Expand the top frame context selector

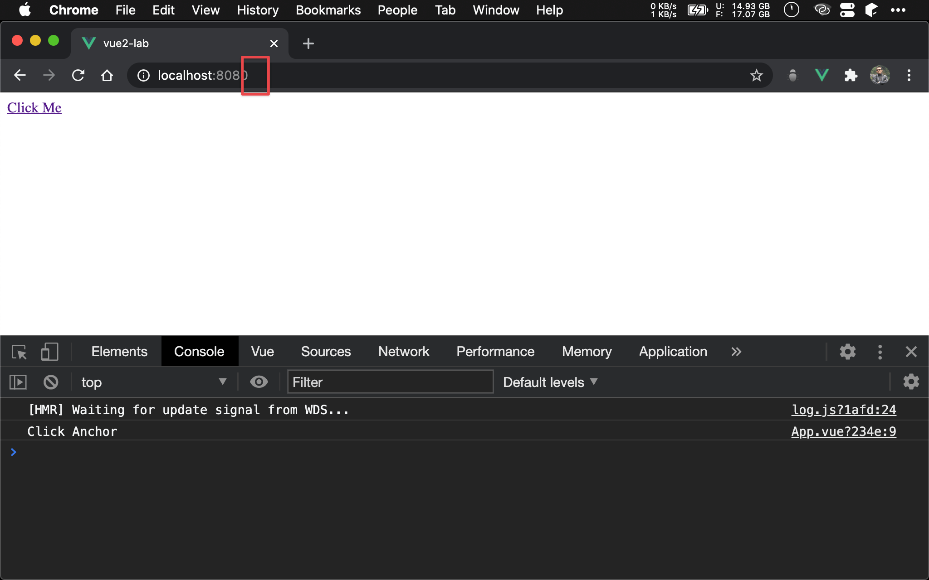click(x=222, y=382)
